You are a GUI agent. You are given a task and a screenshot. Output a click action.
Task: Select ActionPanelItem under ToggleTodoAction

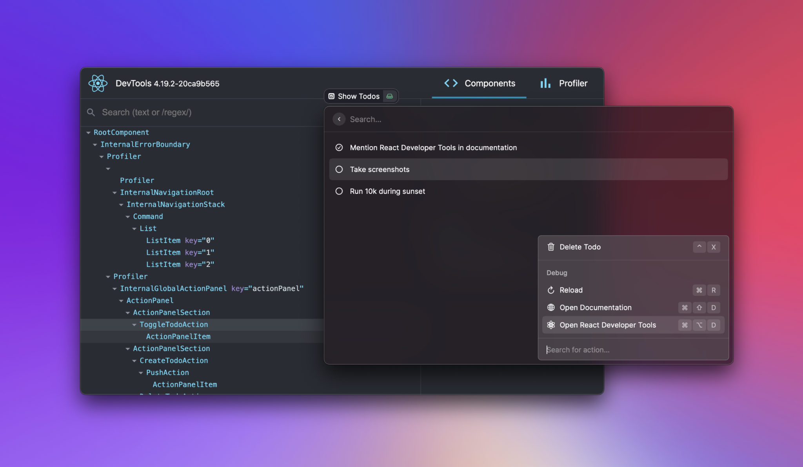(178, 337)
